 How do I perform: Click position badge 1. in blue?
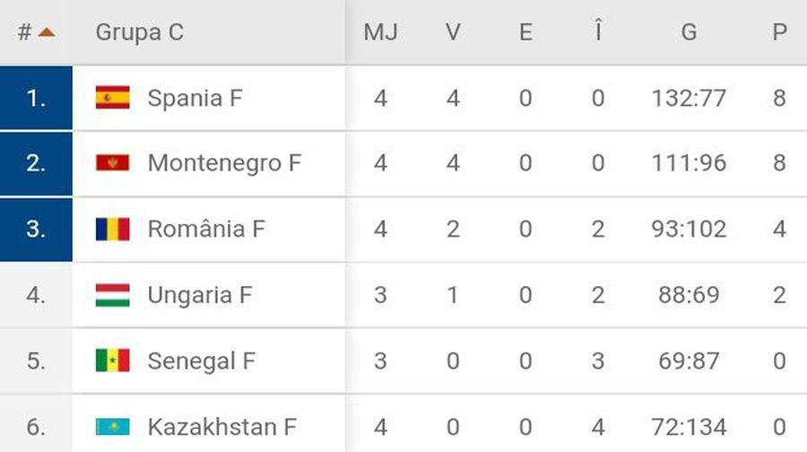pos(36,98)
